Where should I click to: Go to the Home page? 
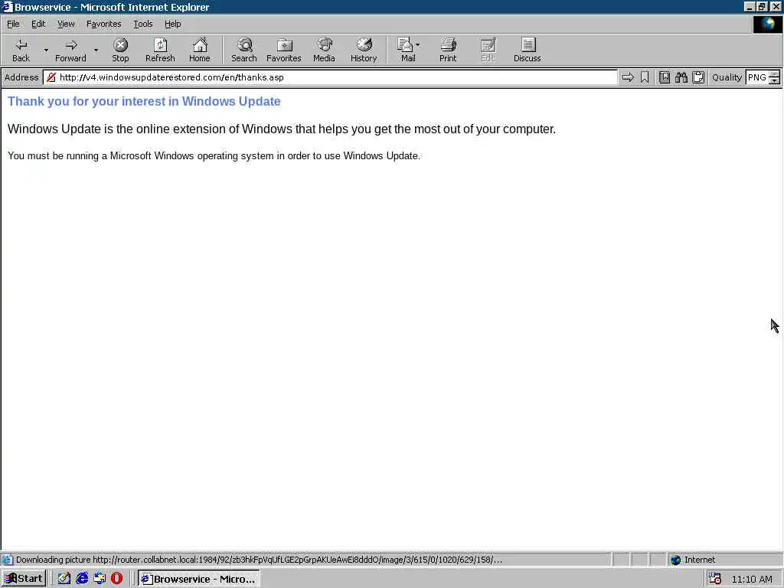coord(200,50)
